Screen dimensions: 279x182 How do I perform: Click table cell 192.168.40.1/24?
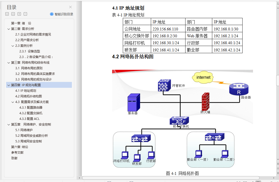click(x=227, y=43)
